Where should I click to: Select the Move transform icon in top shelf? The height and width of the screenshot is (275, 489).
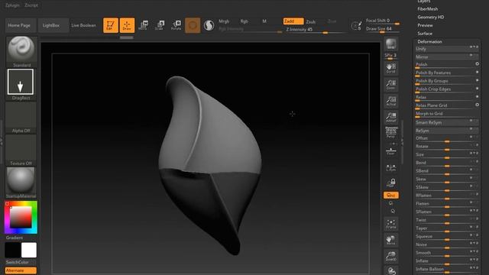143,25
